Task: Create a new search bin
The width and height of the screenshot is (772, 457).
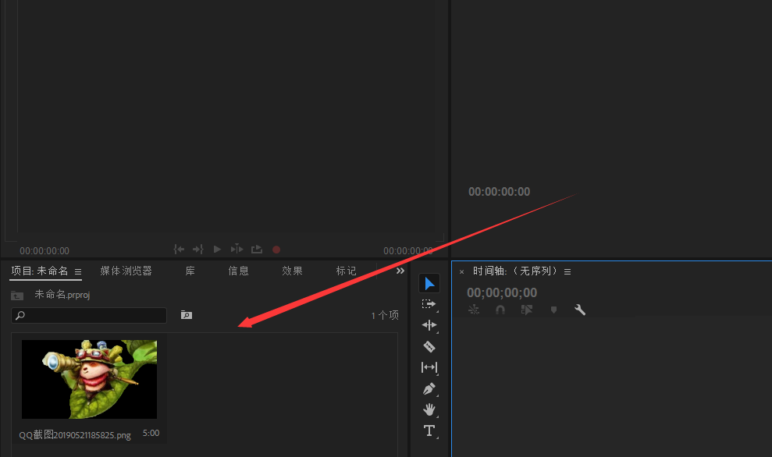Action: [186, 314]
